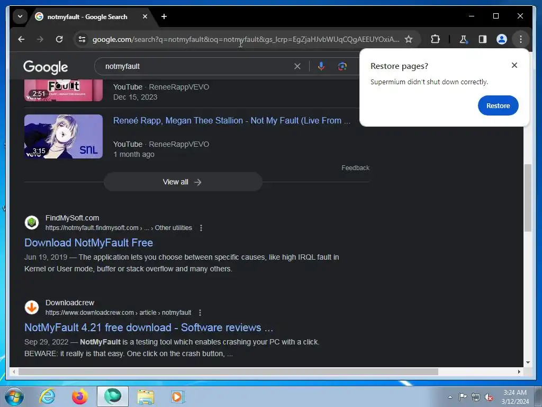Image resolution: width=542 pixels, height=407 pixels.
Task: Show hidden system tray icons
Action: 450,397
